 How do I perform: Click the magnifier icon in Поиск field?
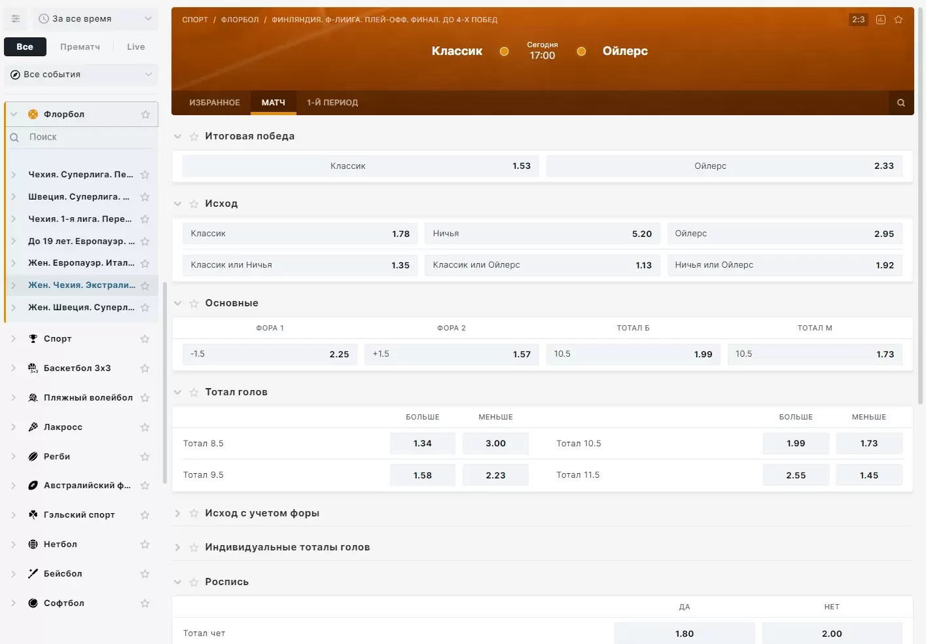14,137
